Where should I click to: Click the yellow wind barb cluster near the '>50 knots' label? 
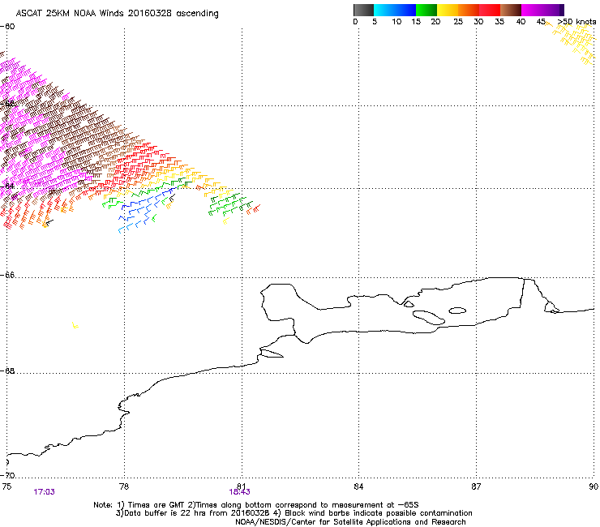pos(572,42)
